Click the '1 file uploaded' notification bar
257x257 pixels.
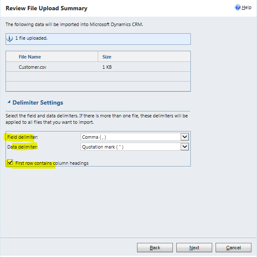tap(98, 38)
